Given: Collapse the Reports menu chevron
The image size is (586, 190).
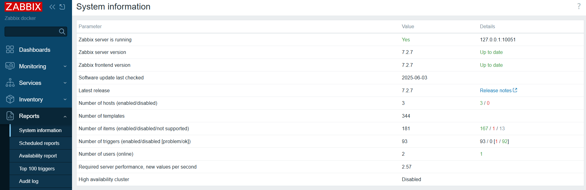Looking at the screenshot, I should tap(65, 116).
